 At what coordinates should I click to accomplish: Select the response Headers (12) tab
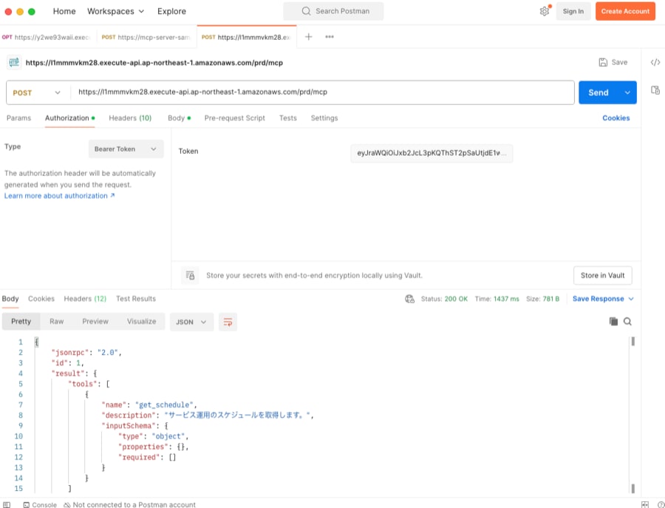[x=85, y=299]
